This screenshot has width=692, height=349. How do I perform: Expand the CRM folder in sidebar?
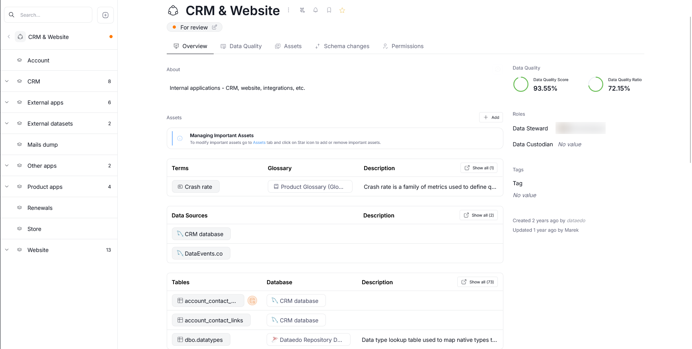(7, 81)
